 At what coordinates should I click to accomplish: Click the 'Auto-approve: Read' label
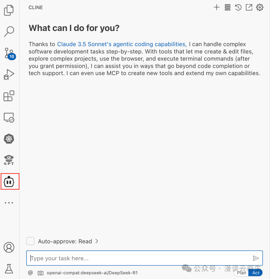point(65,241)
